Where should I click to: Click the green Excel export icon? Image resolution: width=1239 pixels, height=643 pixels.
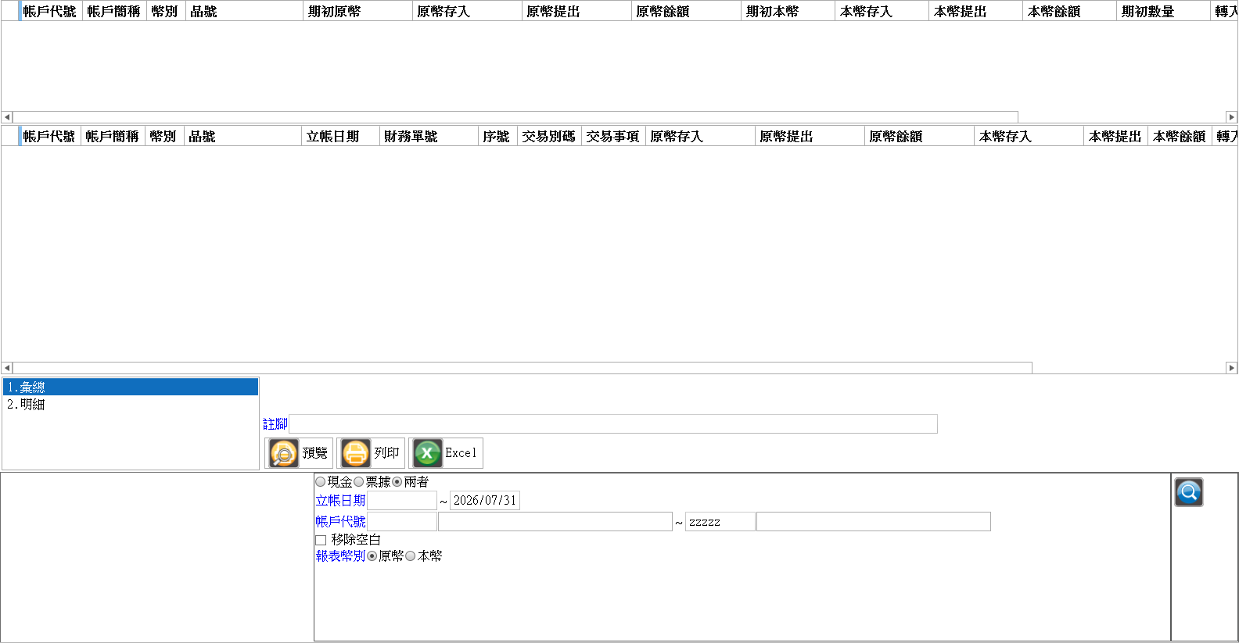point(427,453)
